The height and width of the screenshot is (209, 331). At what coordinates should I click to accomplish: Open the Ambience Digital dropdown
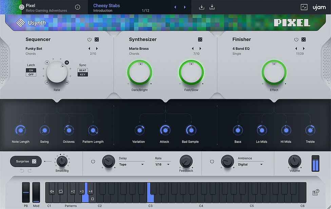pos(250,165)
